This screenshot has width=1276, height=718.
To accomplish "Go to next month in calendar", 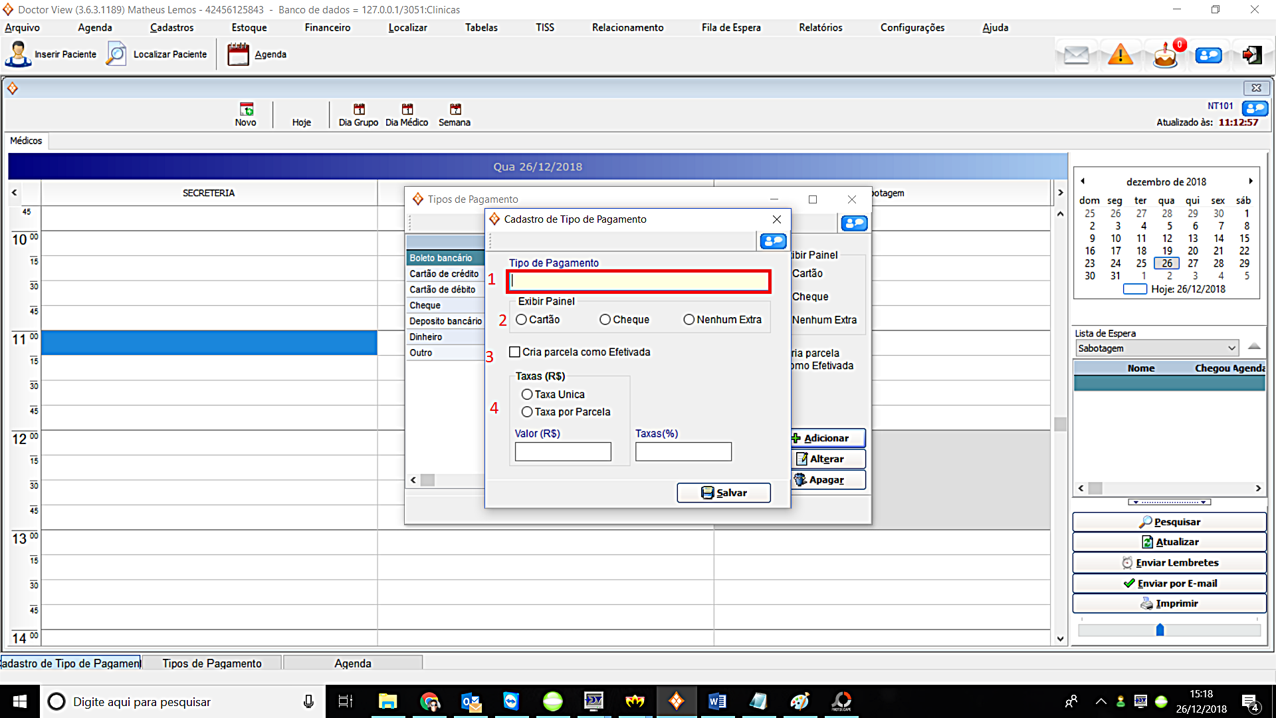I will 1250,181.
